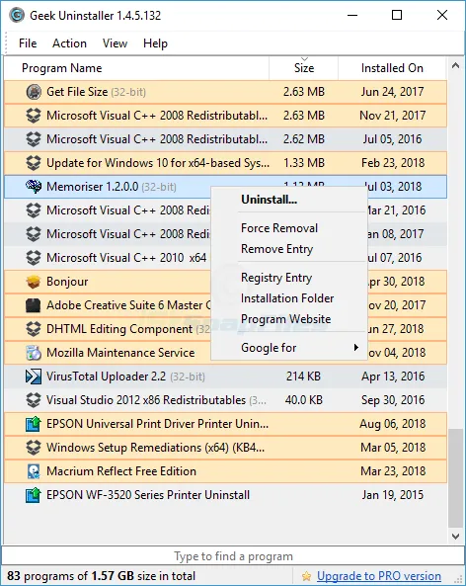This screenshot has width=466, height=586.
Task: Click the EPSON Universal Print Driver icon
Action: pyautogui.click(x=34, y=424)
